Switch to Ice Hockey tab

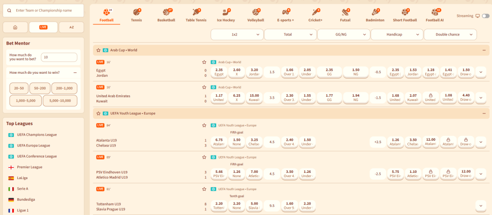[226, 15]
